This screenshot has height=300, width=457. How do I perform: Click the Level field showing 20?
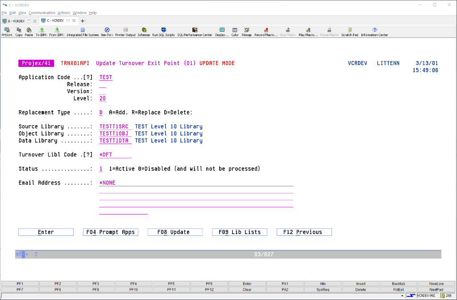pos(102,99)
